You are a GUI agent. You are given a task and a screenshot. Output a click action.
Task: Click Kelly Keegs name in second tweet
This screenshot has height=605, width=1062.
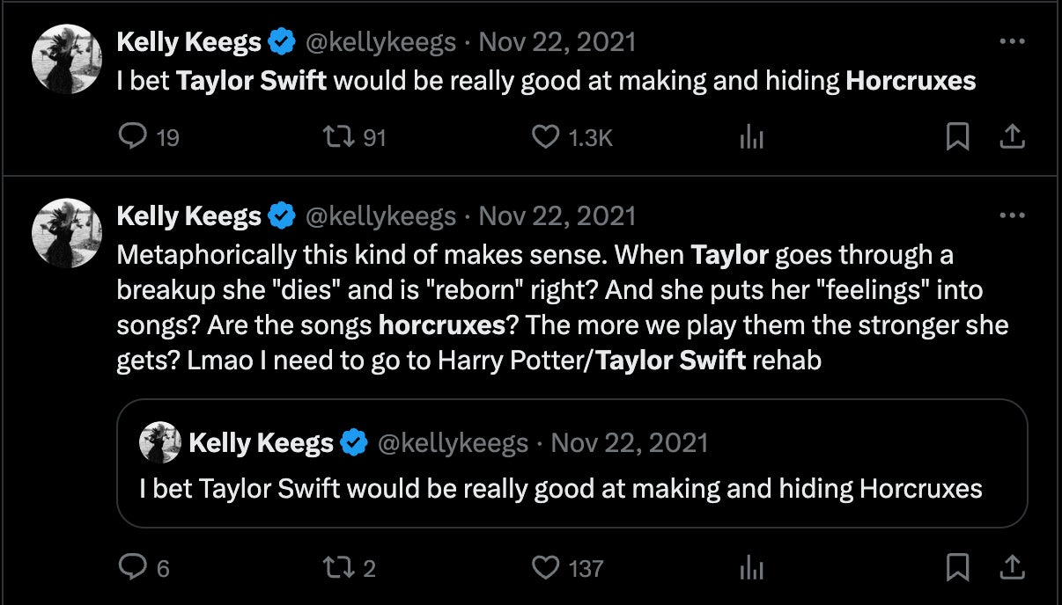point(189,215)
